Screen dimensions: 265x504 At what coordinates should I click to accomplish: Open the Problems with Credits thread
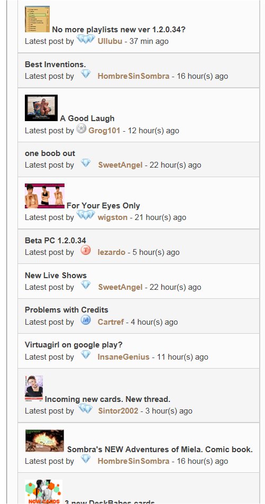click(67, 310)
